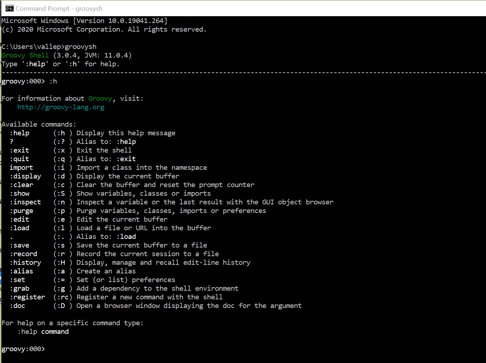The width and height of the screenshot is (486, 363).
Task: Click the 'C:\Users\vallep>groovysh' command line
Action: [x=49, y=47]
